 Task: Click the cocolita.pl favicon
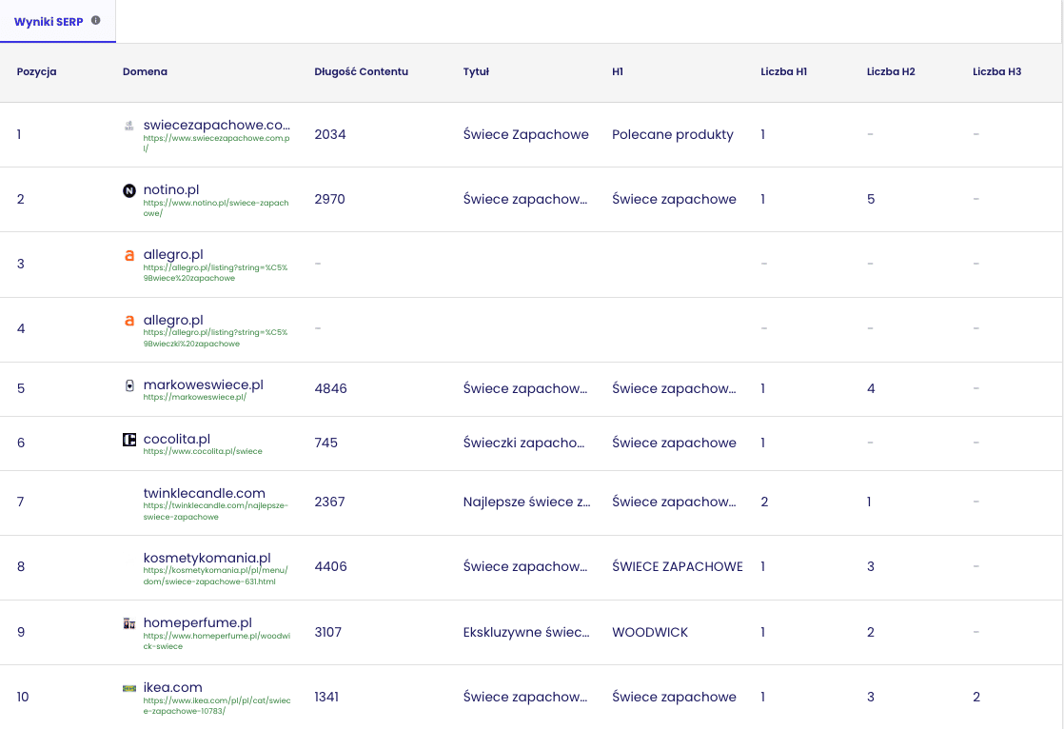coord(128,439)
